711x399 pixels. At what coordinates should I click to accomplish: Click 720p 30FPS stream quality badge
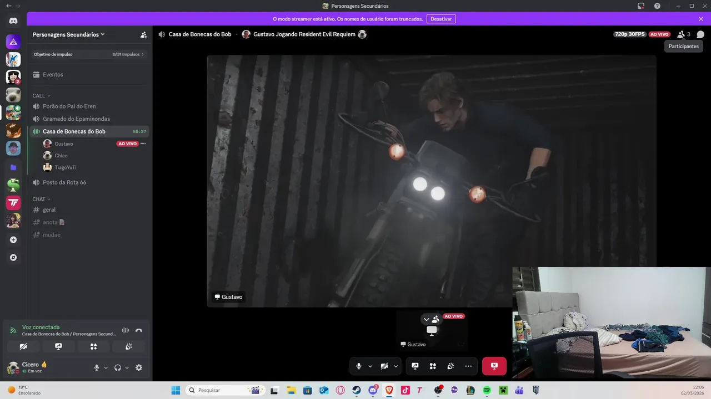[x=630, y=34]
